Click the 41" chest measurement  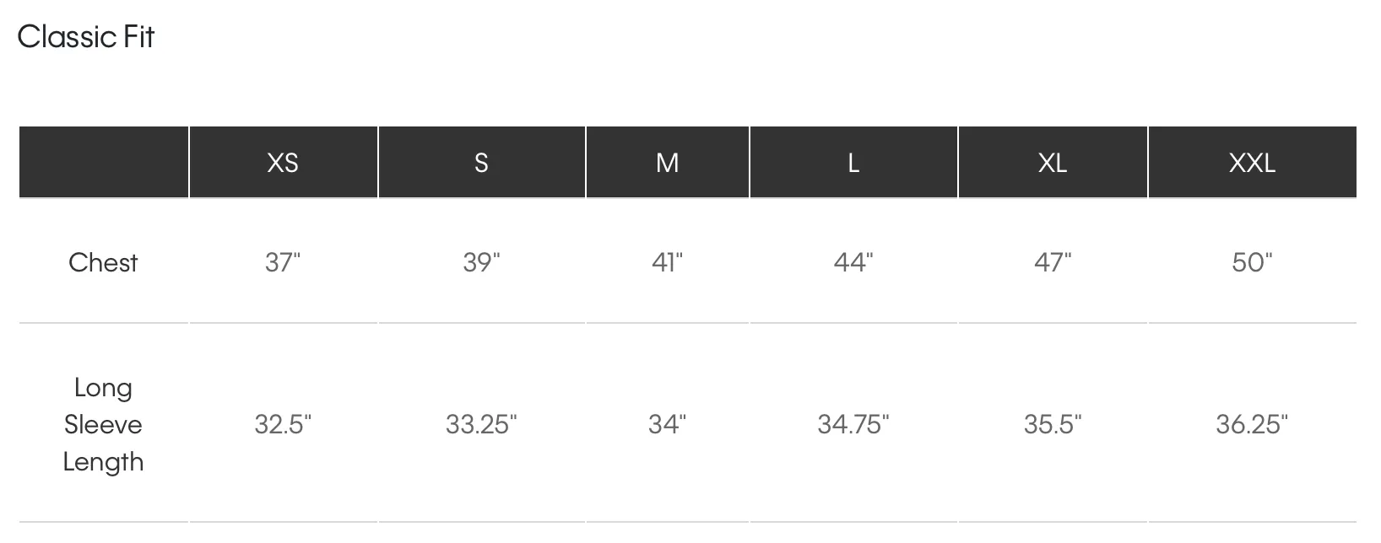point(667,262)
